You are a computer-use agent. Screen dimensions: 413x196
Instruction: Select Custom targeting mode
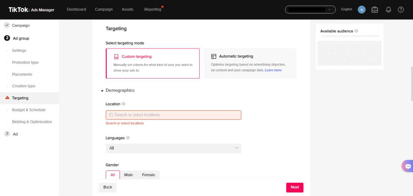pos(152,63)
